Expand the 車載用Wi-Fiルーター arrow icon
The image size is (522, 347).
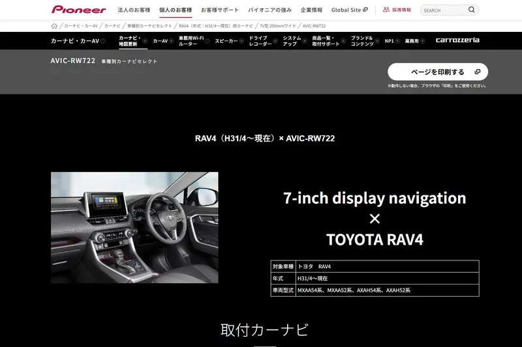(207, 41)
